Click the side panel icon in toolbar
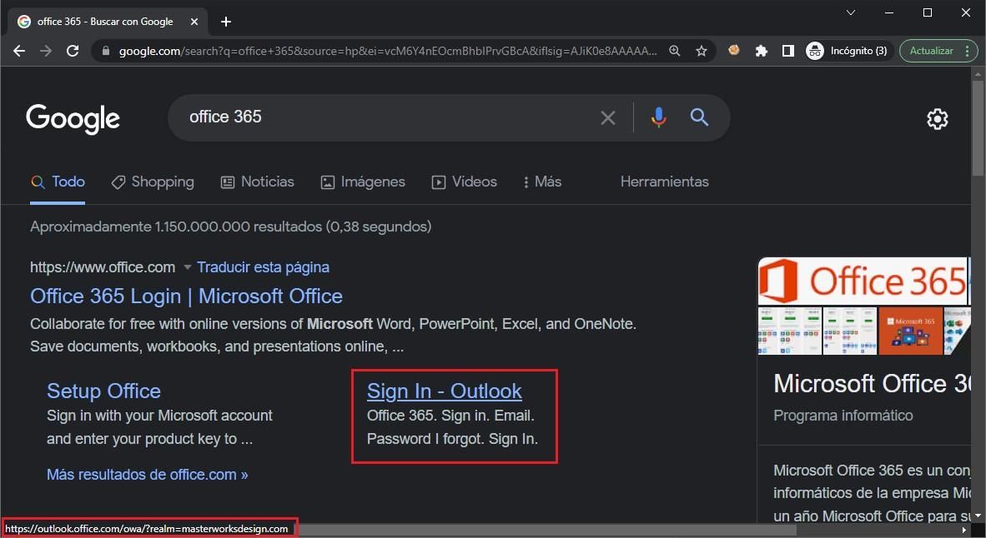The image size is (986, 538). (x=787, y=50)
